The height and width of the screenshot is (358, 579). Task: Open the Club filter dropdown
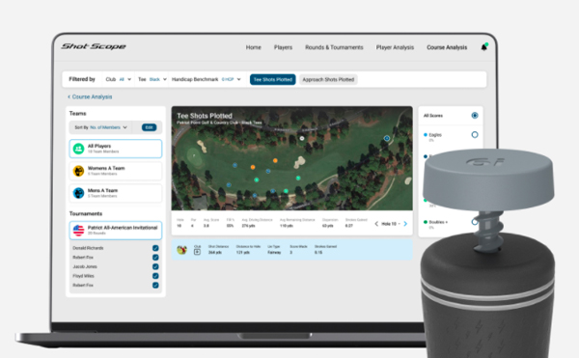click(x=118, y=79)
